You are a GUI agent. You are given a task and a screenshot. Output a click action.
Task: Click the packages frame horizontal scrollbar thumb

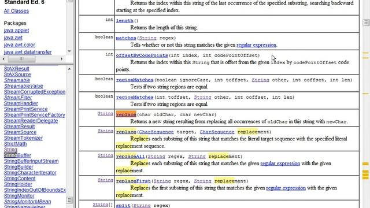pos(21,59)
